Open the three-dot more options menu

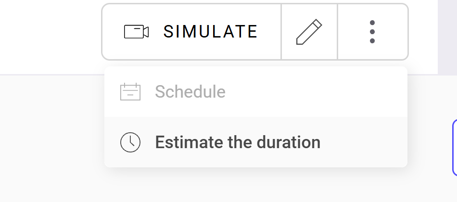point(372,32)
